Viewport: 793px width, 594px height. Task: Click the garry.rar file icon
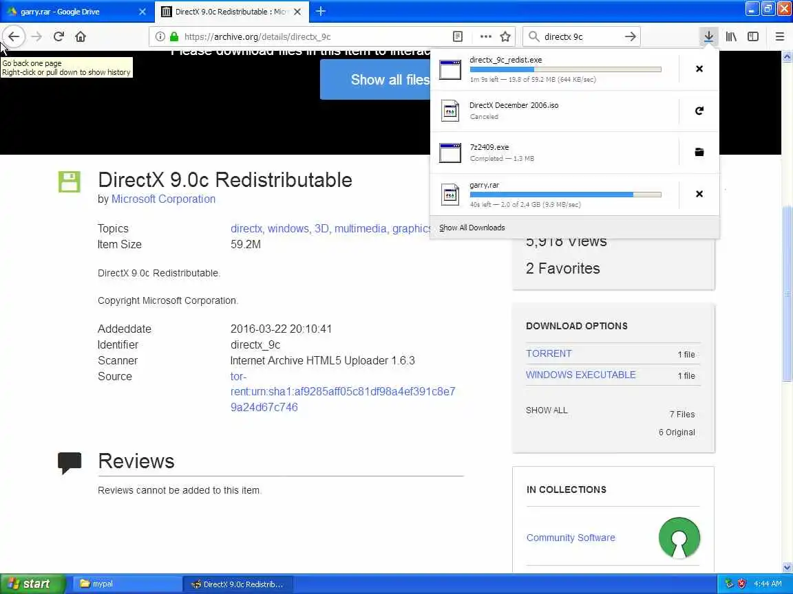tap(450, 195)
